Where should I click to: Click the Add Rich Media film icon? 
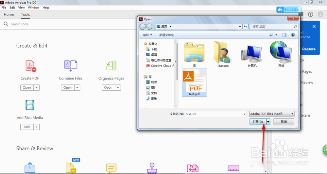30,105
